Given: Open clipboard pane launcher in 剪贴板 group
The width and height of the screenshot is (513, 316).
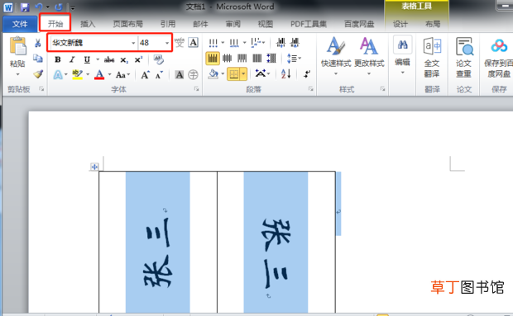Looking at the screenshot, I should (41, 89).
